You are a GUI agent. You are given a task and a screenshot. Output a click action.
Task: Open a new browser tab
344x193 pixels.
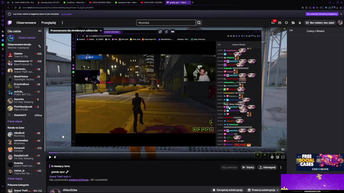click(x=192, y=2)
